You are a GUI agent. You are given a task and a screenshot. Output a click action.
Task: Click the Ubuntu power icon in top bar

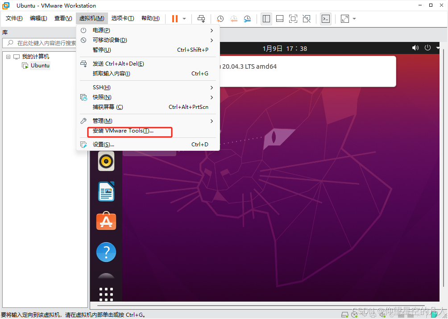[x=427, y=48]
